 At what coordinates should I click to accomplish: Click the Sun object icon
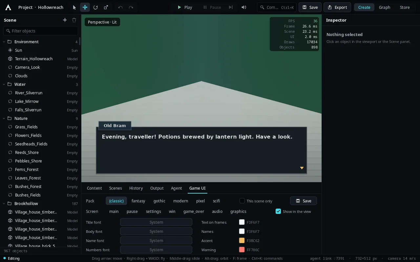click(x=10, y=50)
